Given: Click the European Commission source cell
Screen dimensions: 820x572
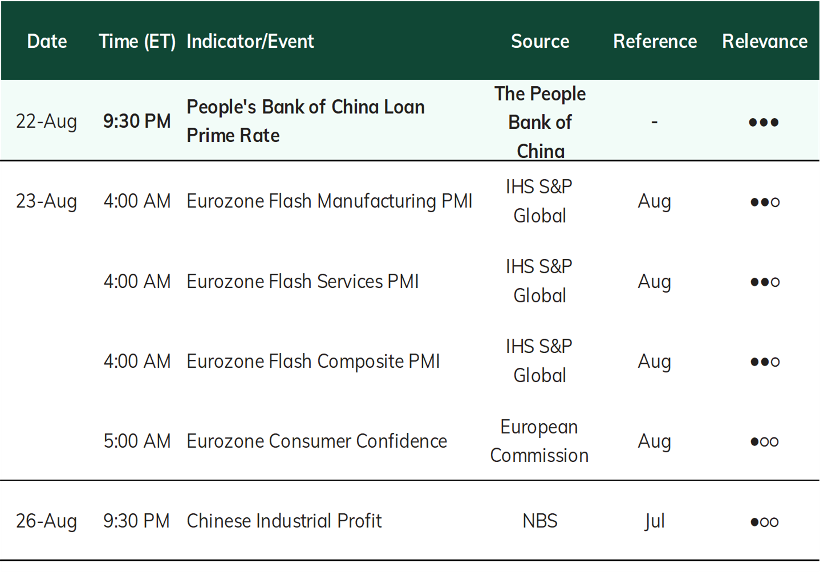Looking at the screenshot, I should pyautogui.click(x=539, y=441).
